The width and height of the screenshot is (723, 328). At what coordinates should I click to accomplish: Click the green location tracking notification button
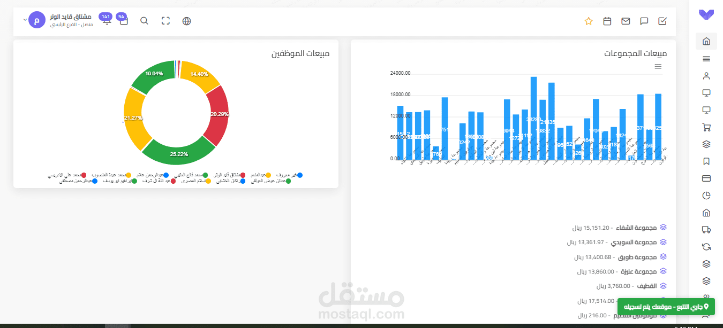(666, 307)
